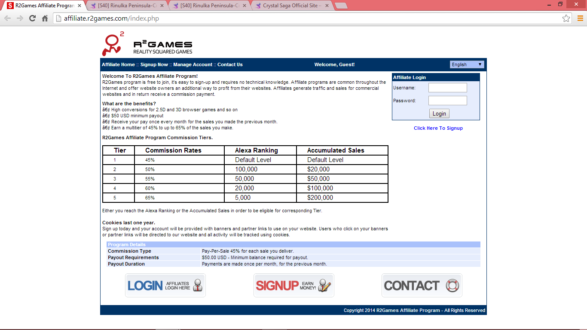This screenshot has width=587, height=330.
Task: Bookmark this page with the star icon
Action: (x=566, y=18)
